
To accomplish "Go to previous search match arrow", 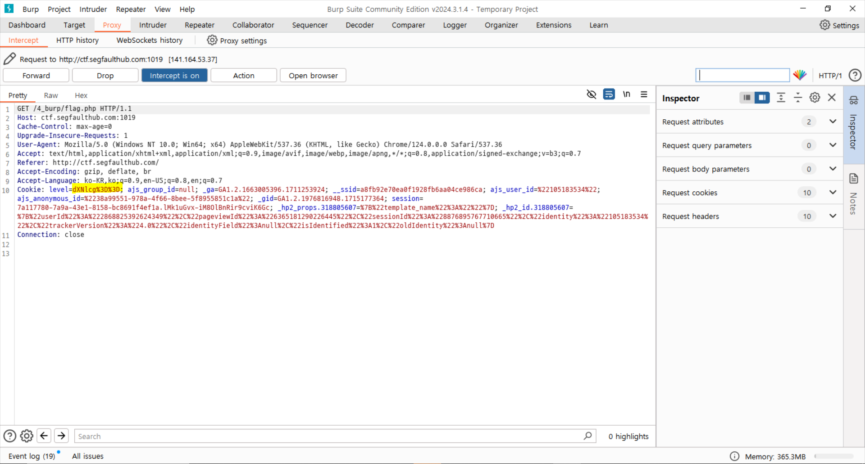I will (x=44, y=436).
